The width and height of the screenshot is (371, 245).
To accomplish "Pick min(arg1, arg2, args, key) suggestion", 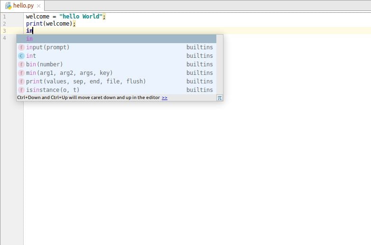I will click(x=116, y=73).
